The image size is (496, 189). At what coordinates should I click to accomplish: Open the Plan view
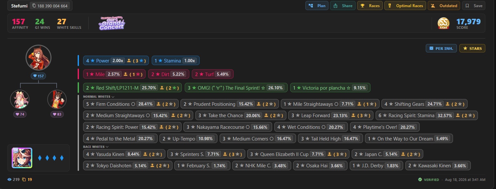(317, 6)
